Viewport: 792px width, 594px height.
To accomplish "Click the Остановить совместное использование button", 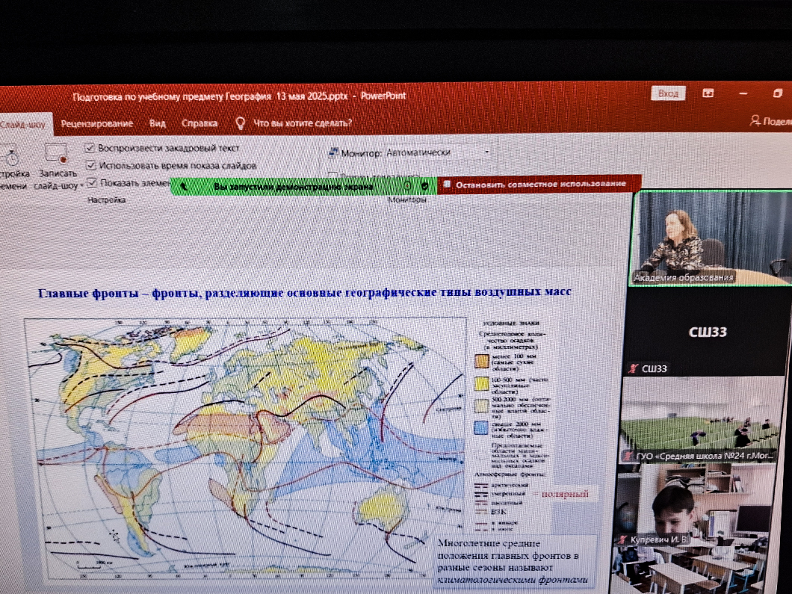I will tap(539, 184).
